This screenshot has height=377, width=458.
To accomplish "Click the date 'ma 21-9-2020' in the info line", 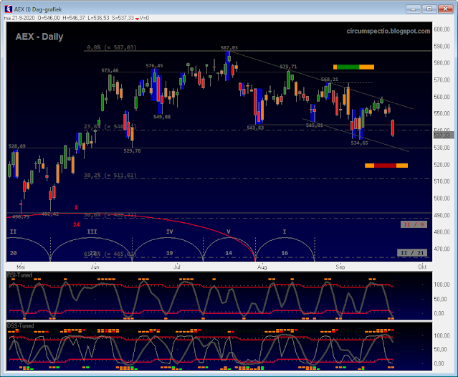I will coord(19,18).
